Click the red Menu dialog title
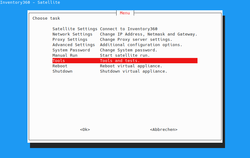250x158 pixels. 125,13
